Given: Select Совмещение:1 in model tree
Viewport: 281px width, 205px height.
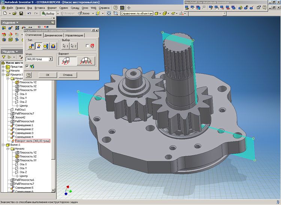Looking at the screenshot, I should tap(24, 125).
